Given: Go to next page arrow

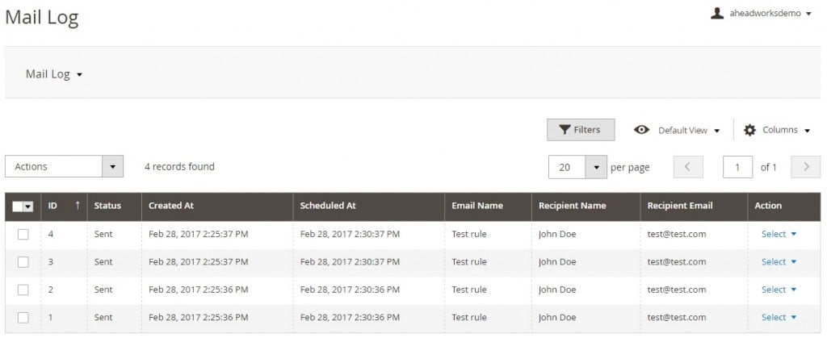Looking at the screenshot, I should pos(806,167).
